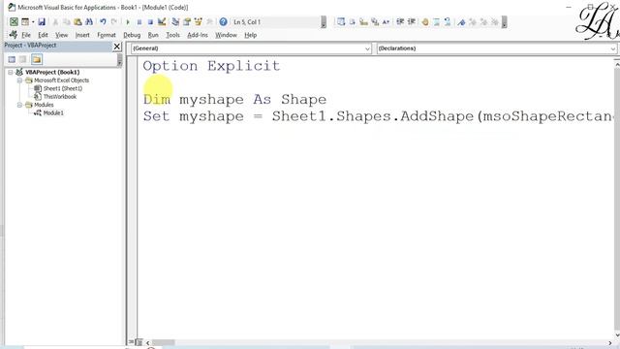
Task: Click View Object in Project pane
Action: click(x=23, y=59)
